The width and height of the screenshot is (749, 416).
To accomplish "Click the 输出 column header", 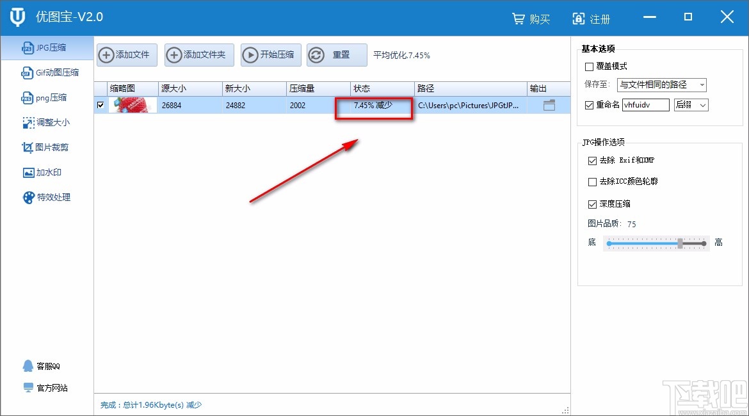I will pos(549,89).
